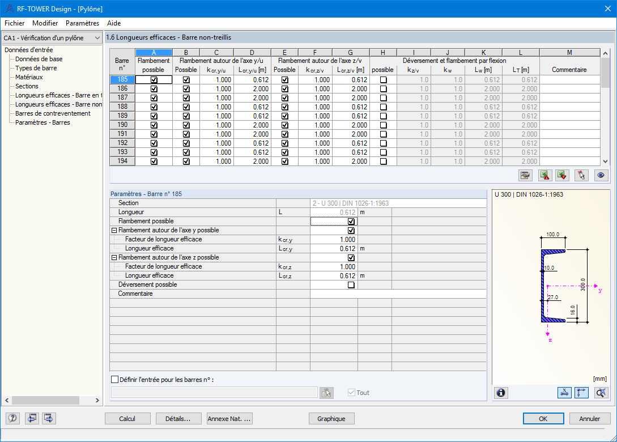Viewport: 617px width, 442px height.
Task: Click the reset zoom icon under section preview
Action: point(601,393)
